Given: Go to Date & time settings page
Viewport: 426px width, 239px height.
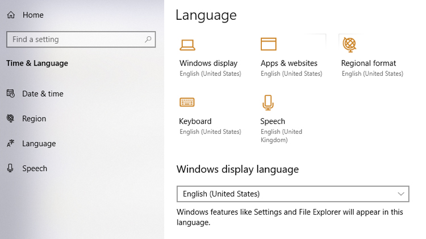Looking at the screenshot, I should (x=43, y=93).
